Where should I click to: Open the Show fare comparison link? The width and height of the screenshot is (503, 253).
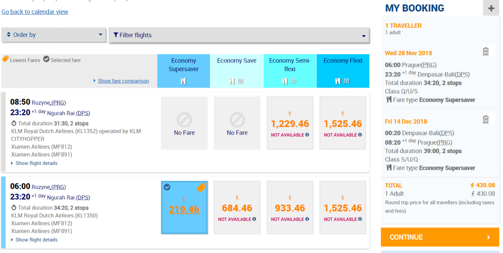pyautogui.click(x=123, y=81)
